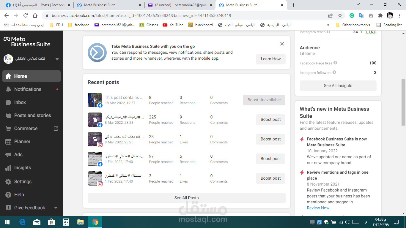Viewport: 406px width, 228px height.
Task: Click See All Posts button
Action: (x=186, y=198)
